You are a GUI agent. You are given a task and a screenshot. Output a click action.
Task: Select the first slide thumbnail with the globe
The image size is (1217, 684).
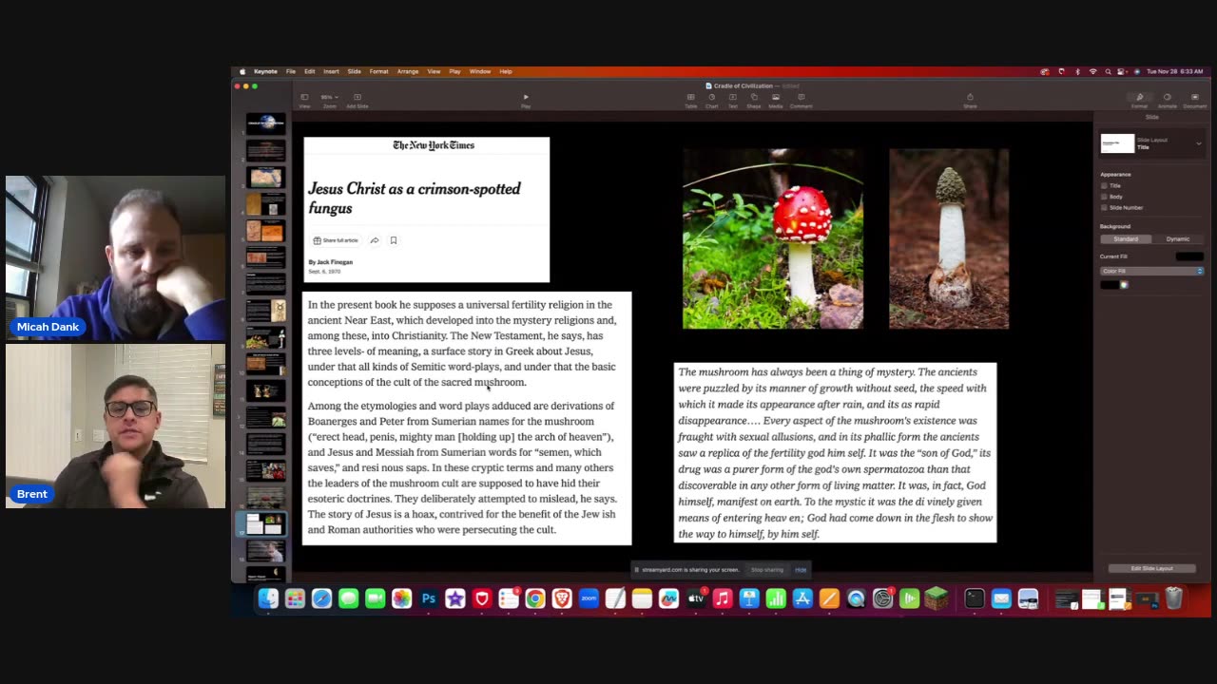coord(265,123)
